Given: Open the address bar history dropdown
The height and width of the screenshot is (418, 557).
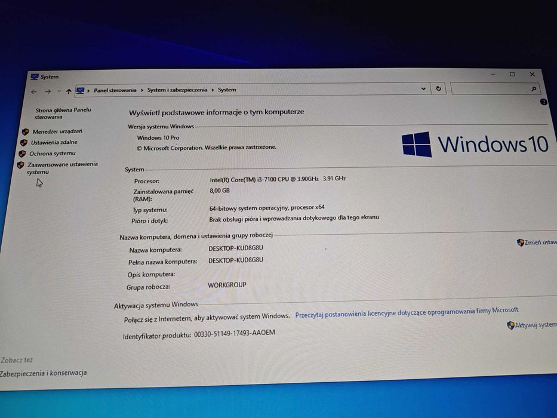Looking at the screenshot, I should [x=423, y=88].
